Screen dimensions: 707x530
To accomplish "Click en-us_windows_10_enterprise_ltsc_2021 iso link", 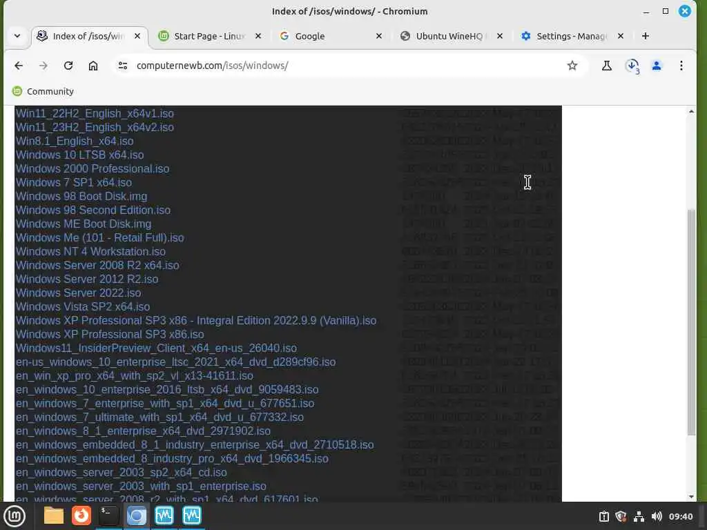I will pos(176,362).
